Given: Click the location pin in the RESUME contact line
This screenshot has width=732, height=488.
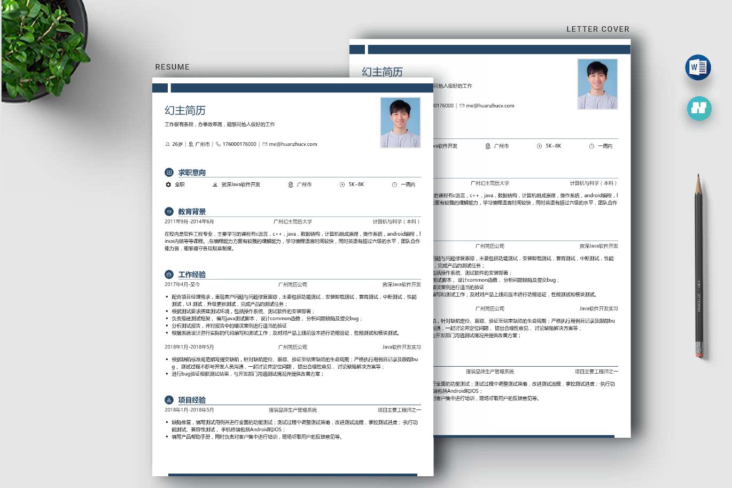Looking at the screenshot, I should pos(191,144).
